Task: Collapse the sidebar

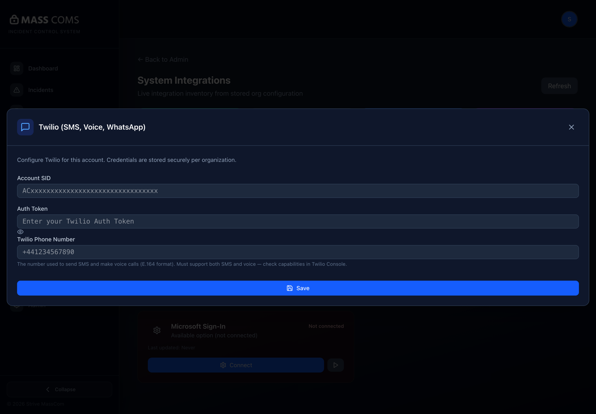Action: (59, 390)
